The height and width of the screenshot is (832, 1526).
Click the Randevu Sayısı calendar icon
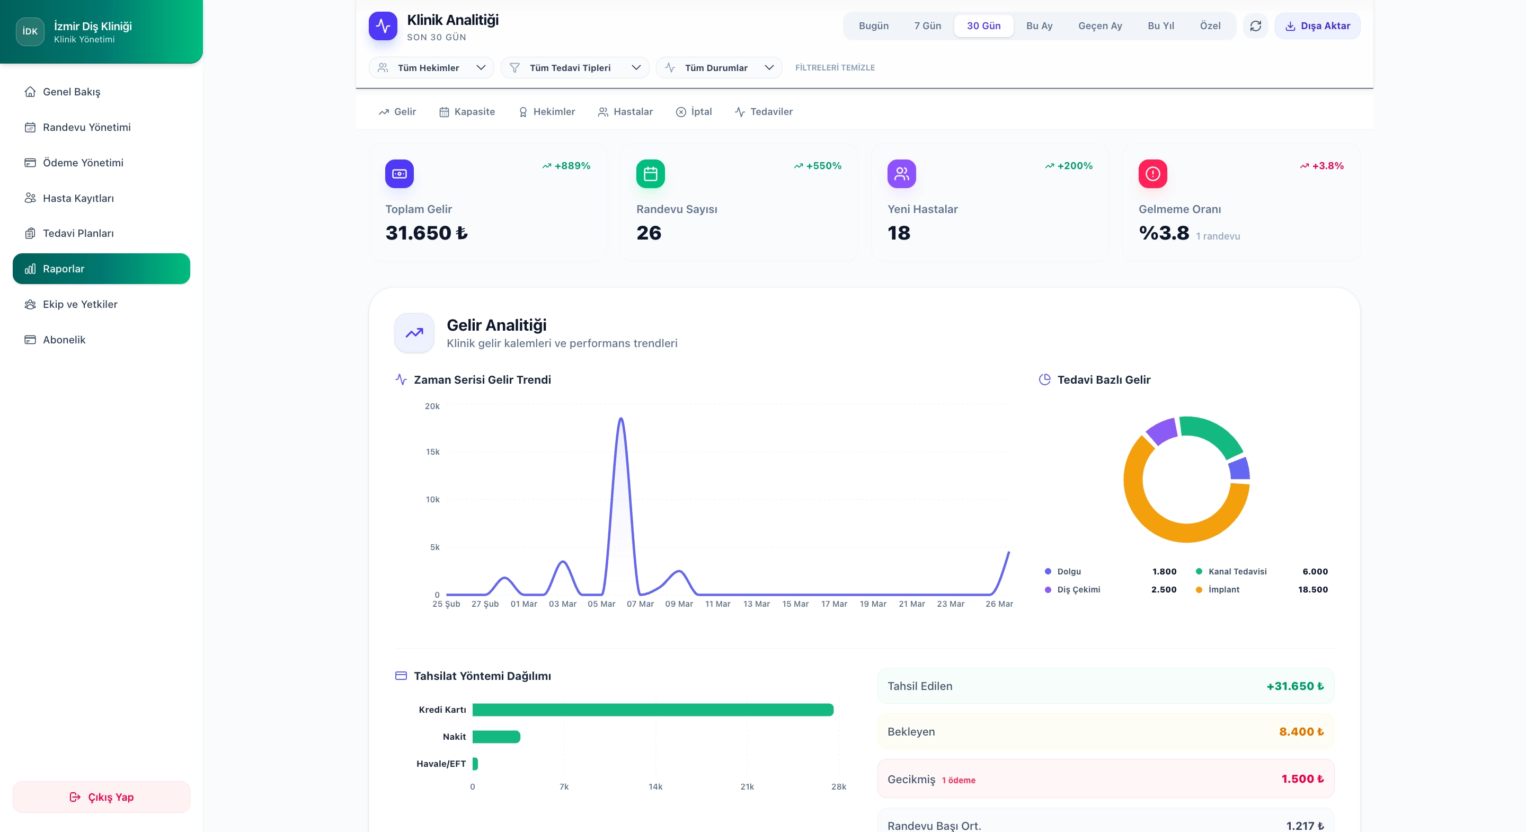pyautogui.click(x=650, y=174)
